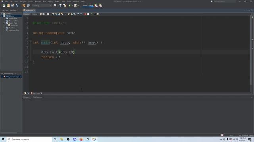Click the memory usage indicator bar
The height and width of the screenshot is (142, 254).
[x=88, y=6]
